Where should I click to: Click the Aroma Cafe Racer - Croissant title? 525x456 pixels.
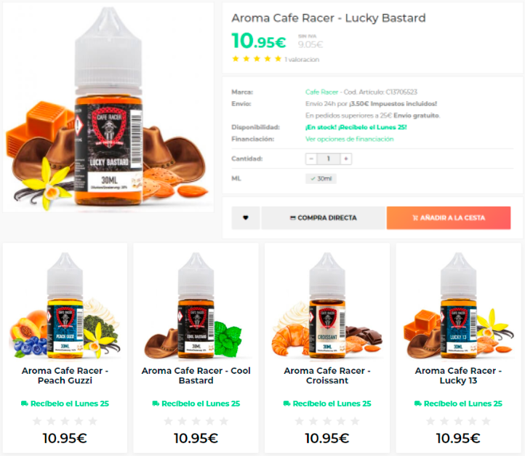click(x=327, y=376)
